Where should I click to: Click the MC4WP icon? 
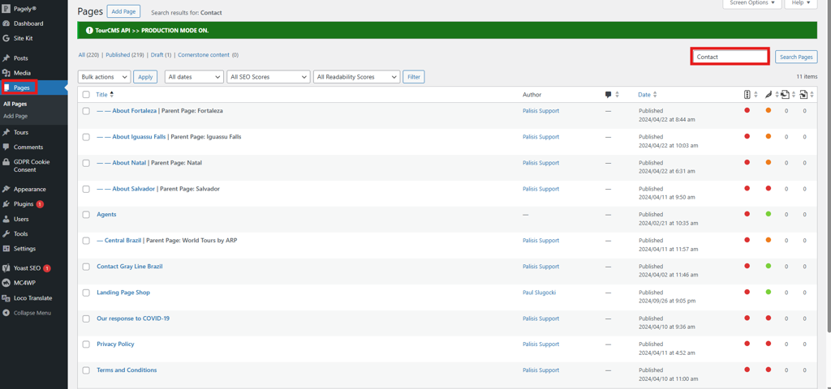click(x=6, y=283)
